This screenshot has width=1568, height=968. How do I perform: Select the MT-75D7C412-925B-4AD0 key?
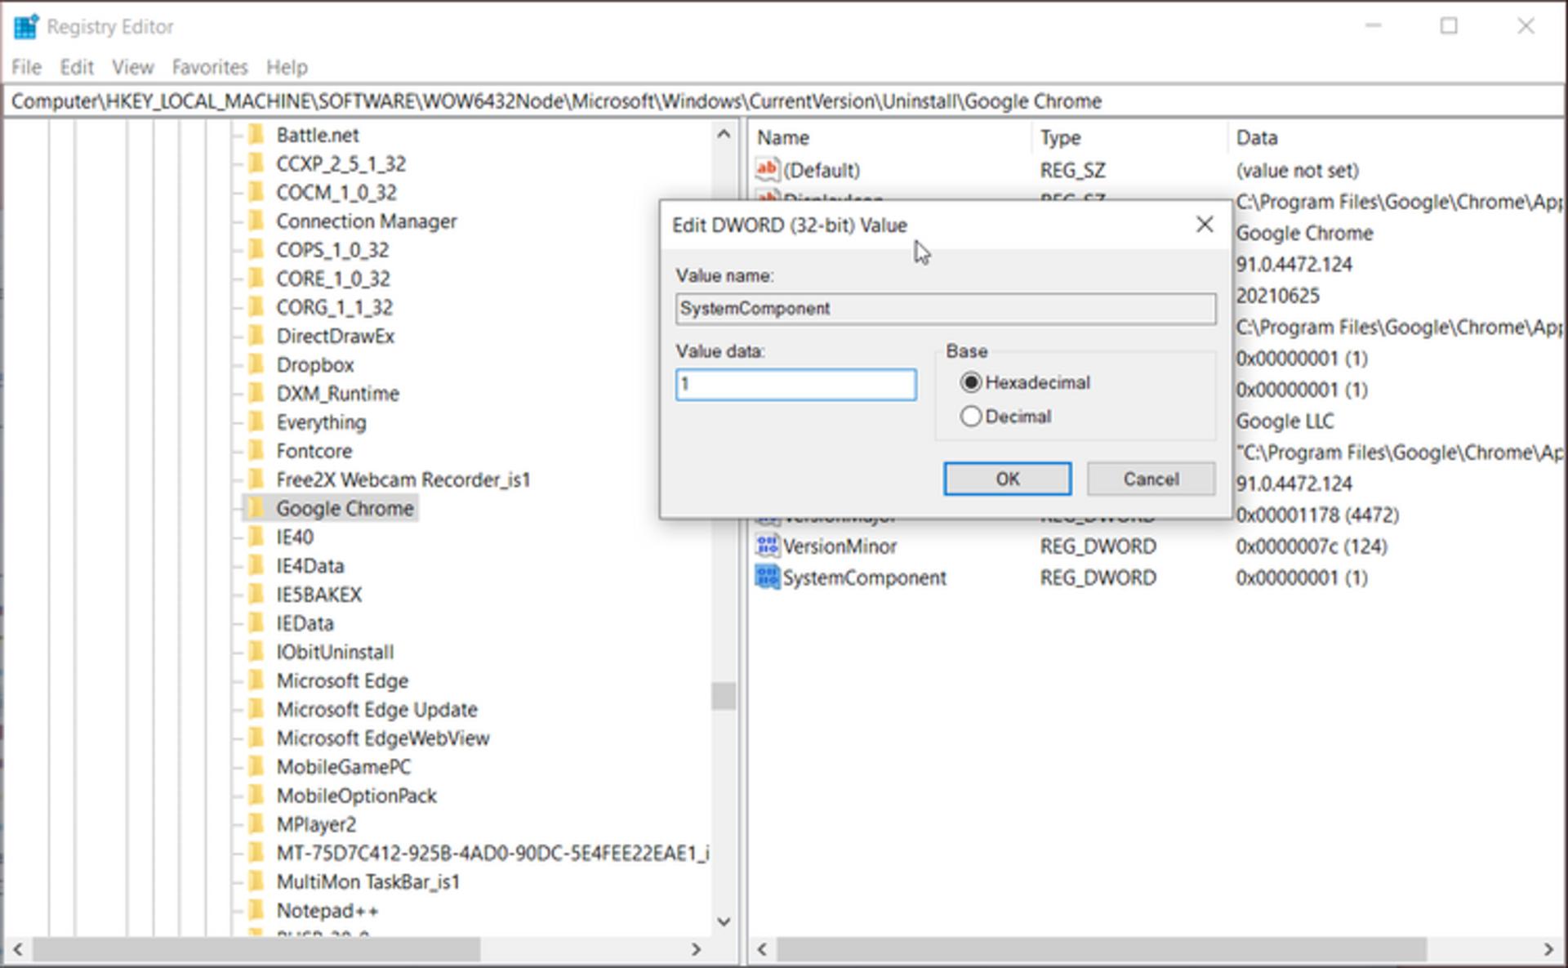click(492, 853)
